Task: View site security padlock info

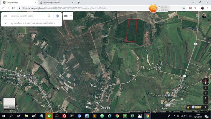Action: pos(19,8)
